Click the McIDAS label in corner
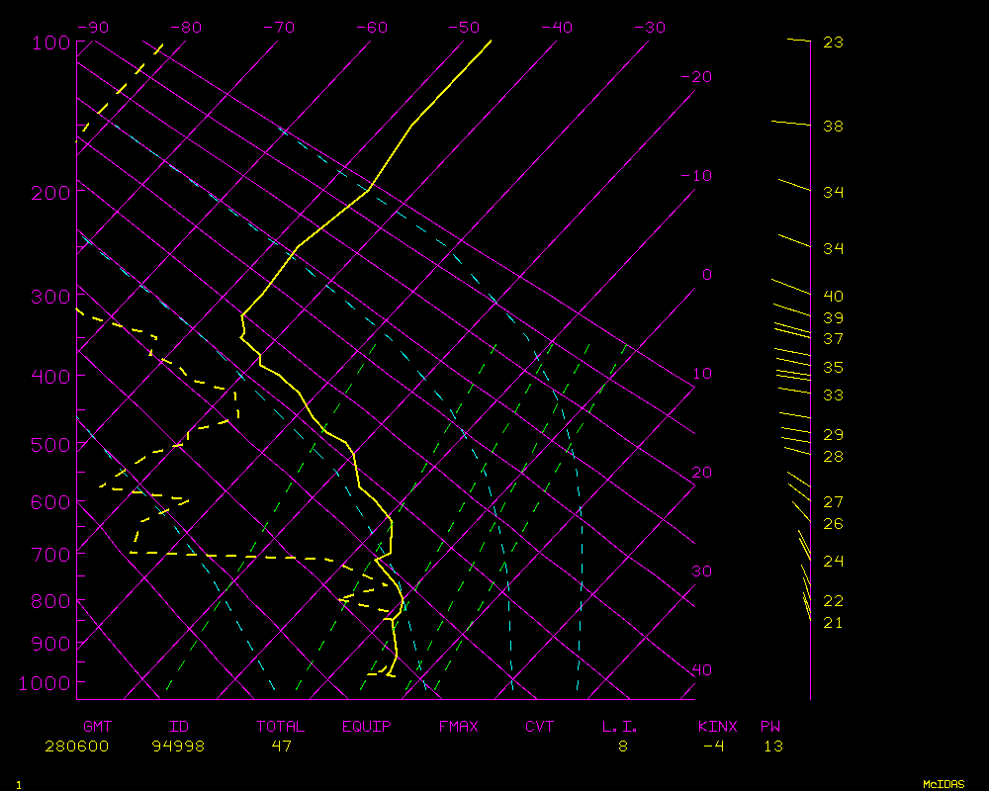 [944, 784]
